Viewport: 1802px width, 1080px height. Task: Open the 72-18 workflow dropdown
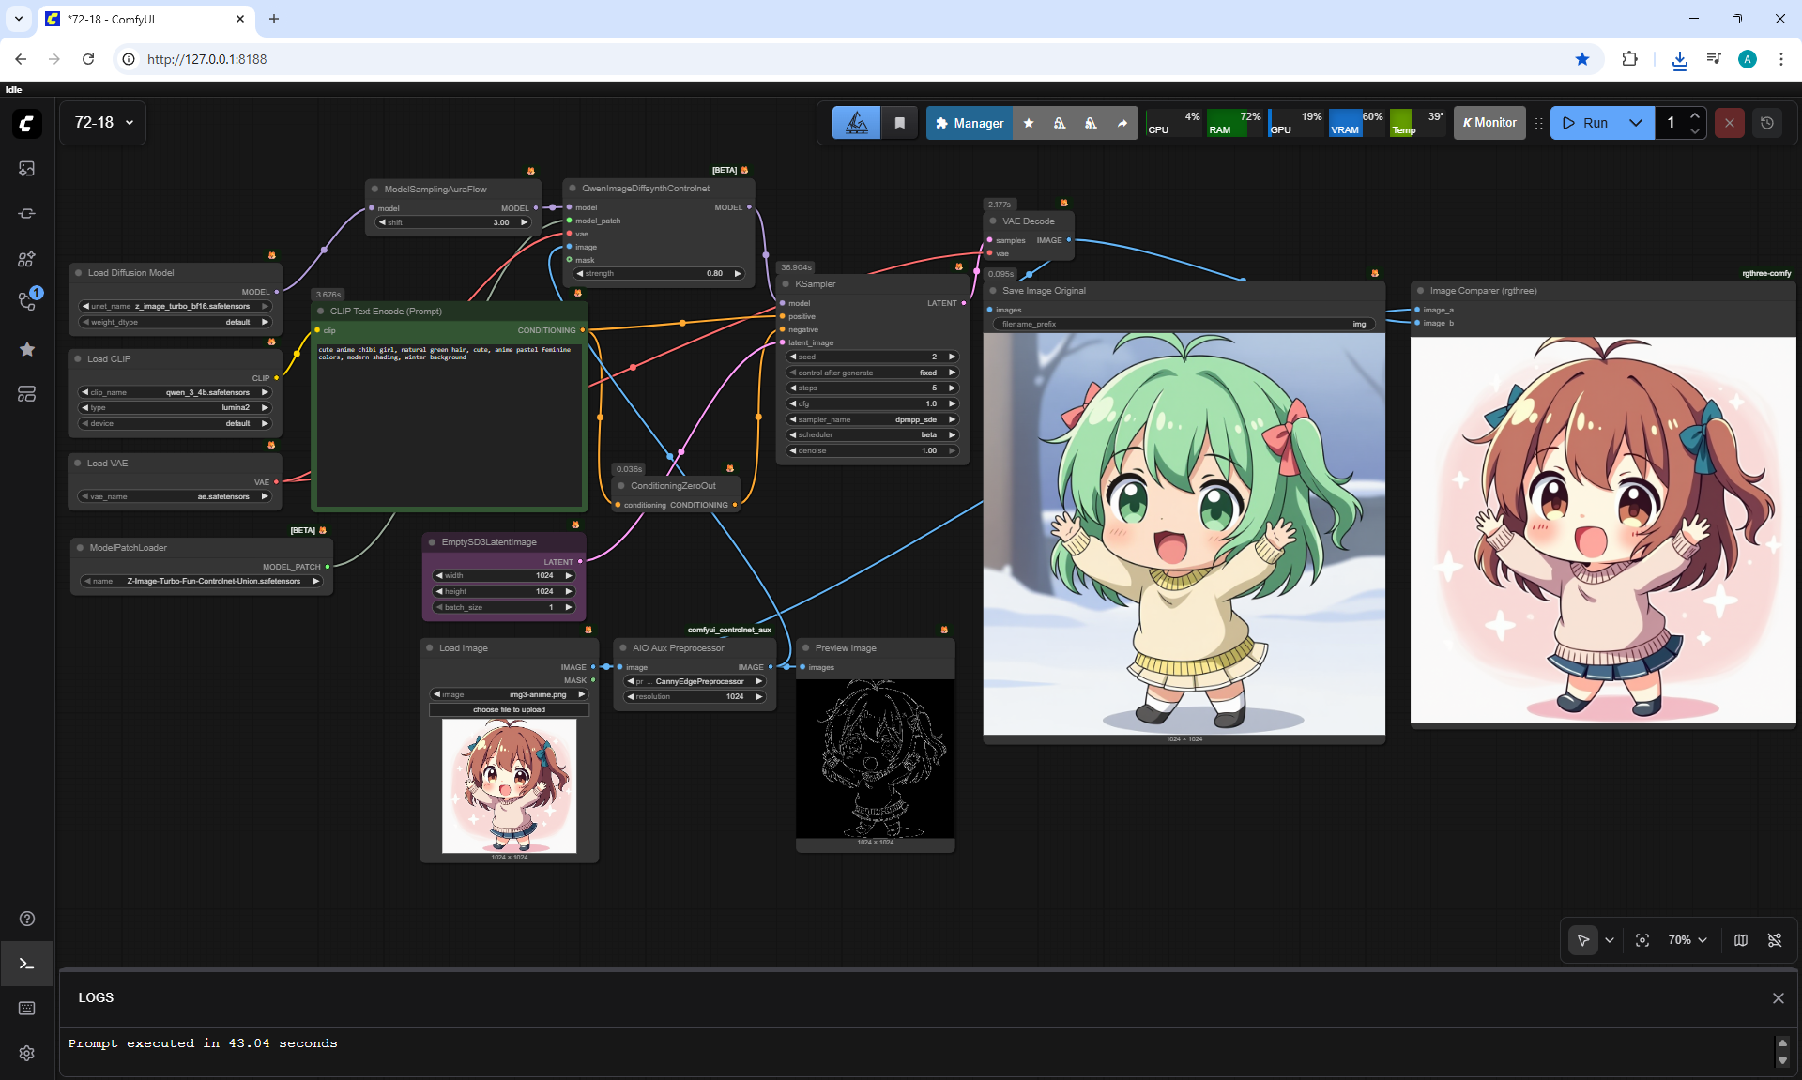coord(103,123)
